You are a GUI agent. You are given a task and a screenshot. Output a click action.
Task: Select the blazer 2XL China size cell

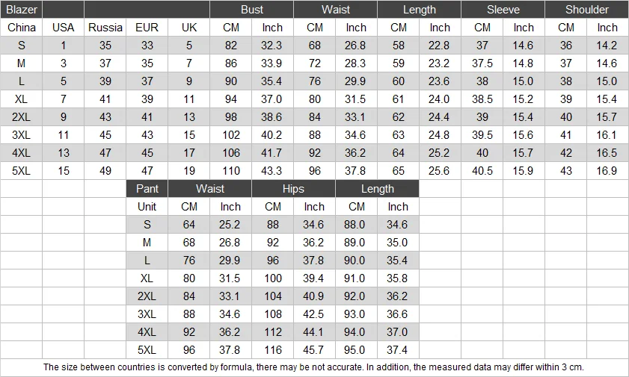click(x=21, y=117)
